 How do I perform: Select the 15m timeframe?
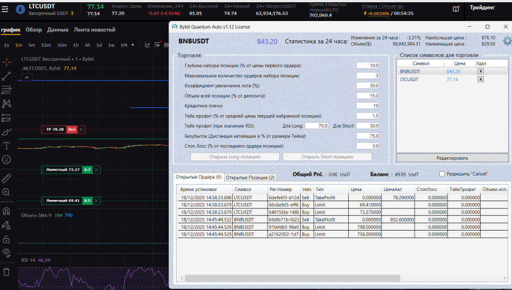click(46, 45)
